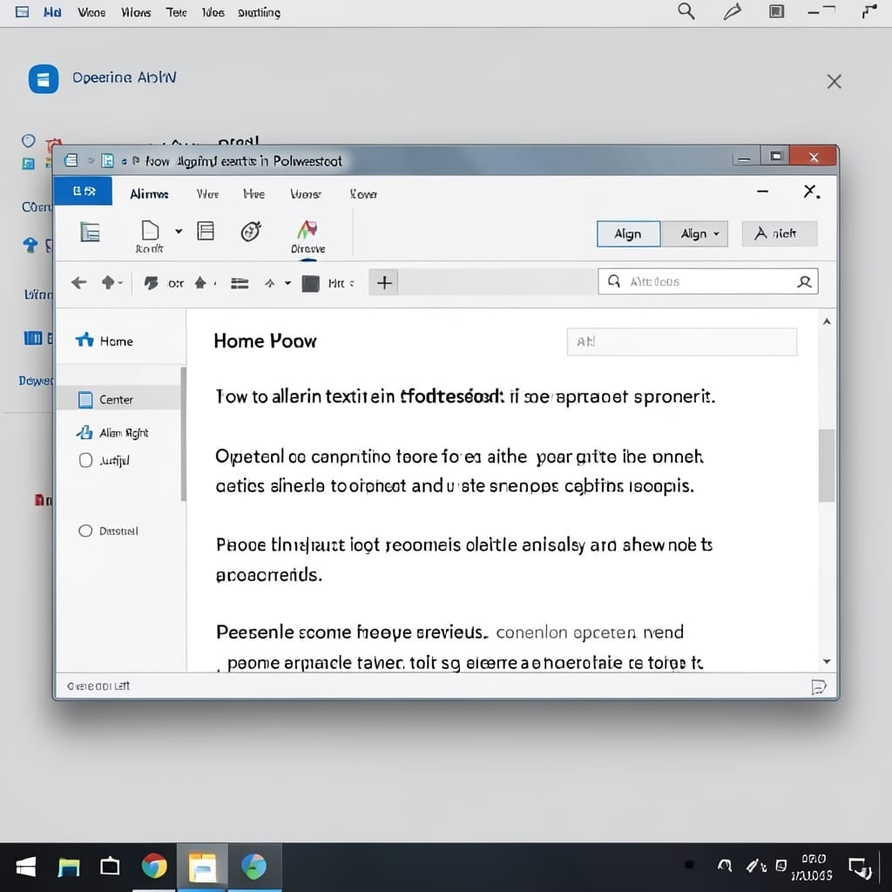Click the blue file tab in ribbon
The width and height of the screenshot is (892, 892).
coord(83,191)
